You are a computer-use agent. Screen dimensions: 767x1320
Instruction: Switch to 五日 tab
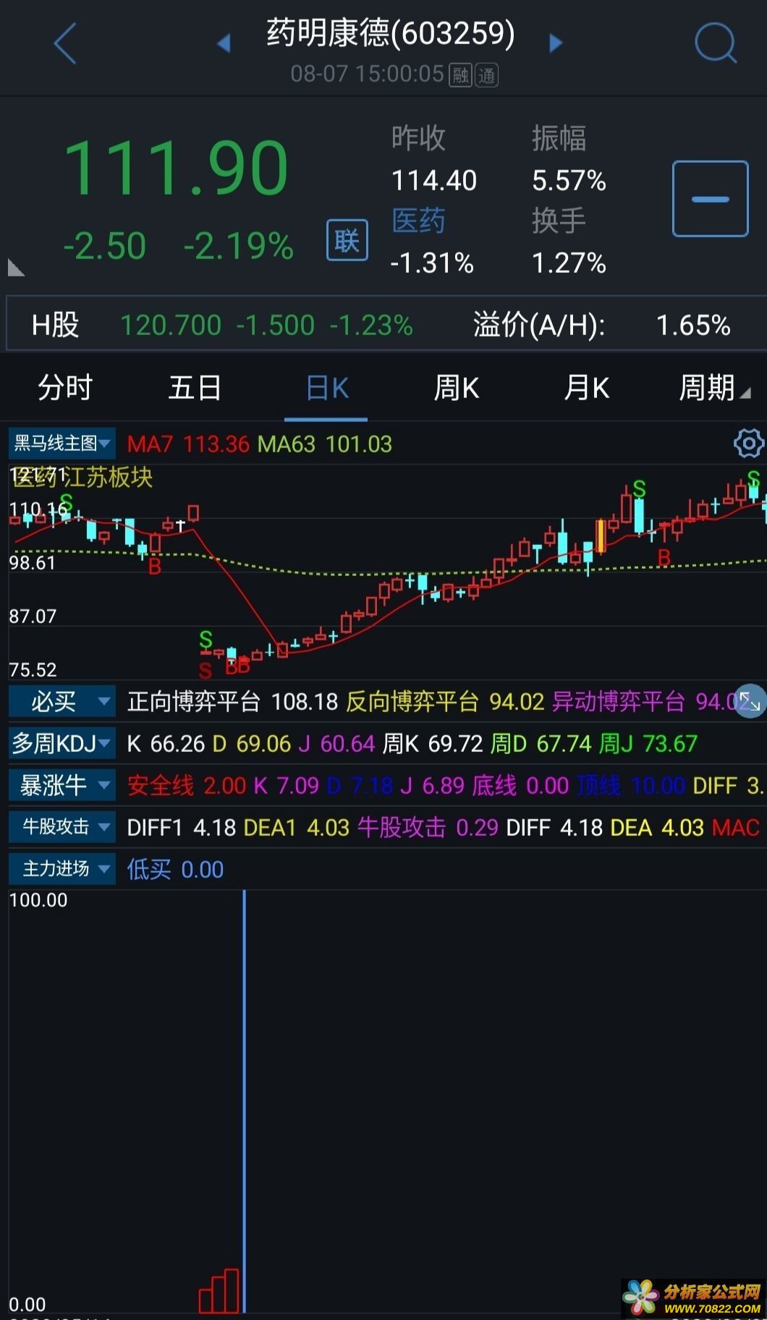(x=195, y=388)
